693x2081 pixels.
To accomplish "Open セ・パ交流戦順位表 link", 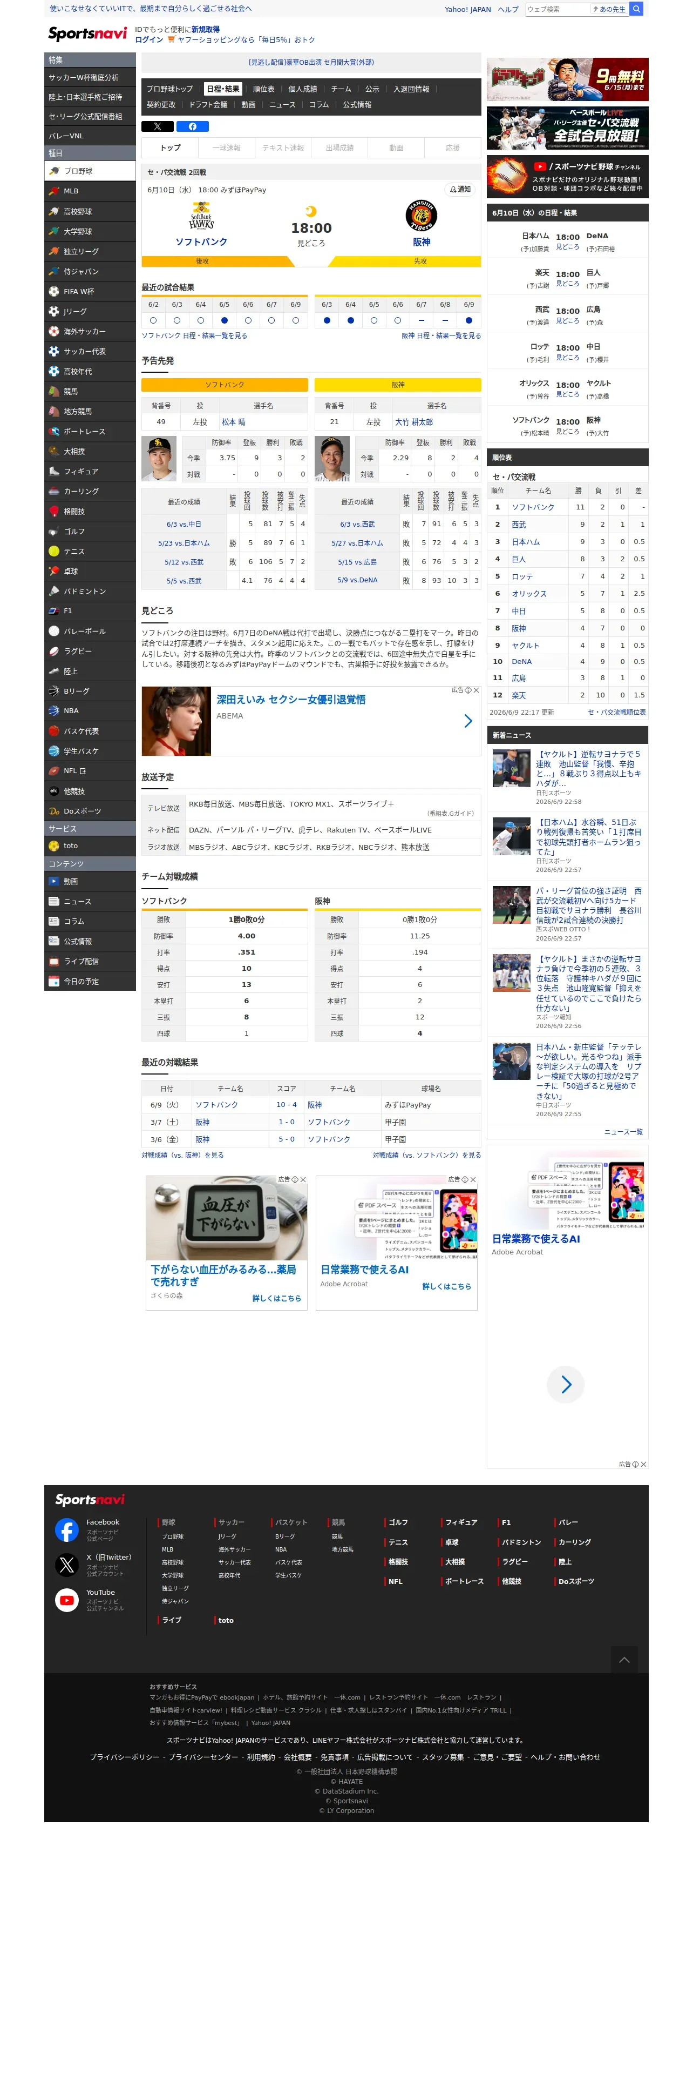I will (616, 713).
